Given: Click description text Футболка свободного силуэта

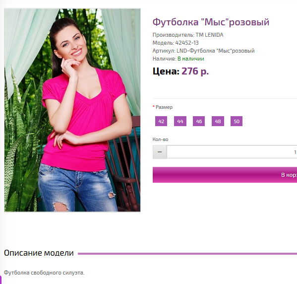Looking at the screenshot, I should point(44,273).
